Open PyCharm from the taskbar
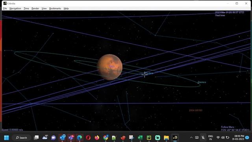This screenshot has height=142, width=252. pyautogui.click(x=149, y=138)
